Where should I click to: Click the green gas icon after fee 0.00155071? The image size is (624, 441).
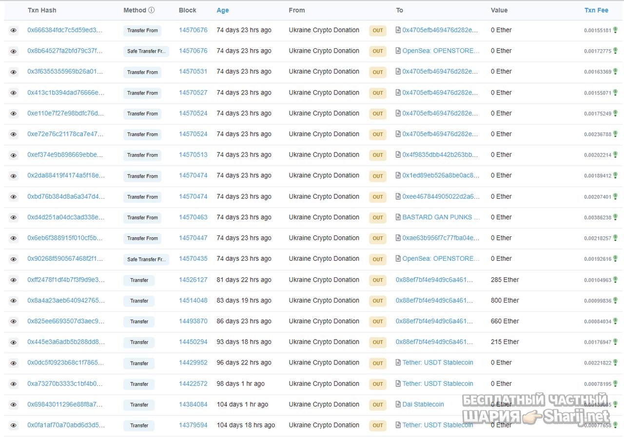point(615,92)
